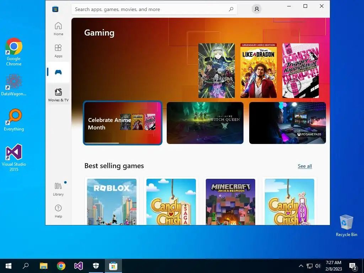Viewport: 364px width, 273px height.
Task: Open the user account profile icon
Action: point(257,9)
